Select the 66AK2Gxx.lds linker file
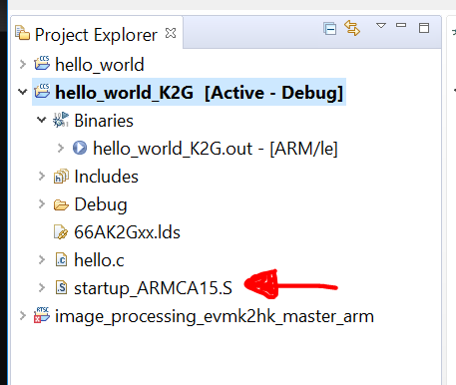456x385 pixels. pos(127,232)
